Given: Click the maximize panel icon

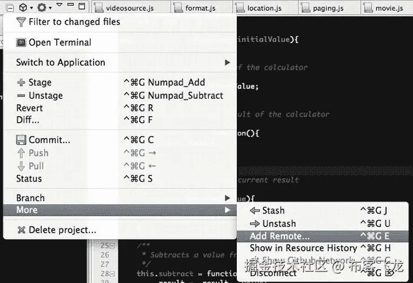Looking at the screenshot, I should tap(82, 6).
